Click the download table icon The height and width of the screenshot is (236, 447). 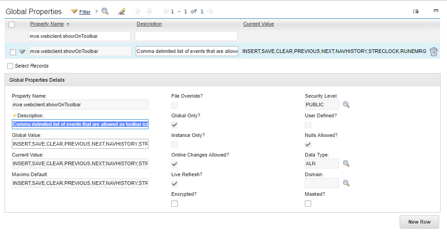pos(416,11)
